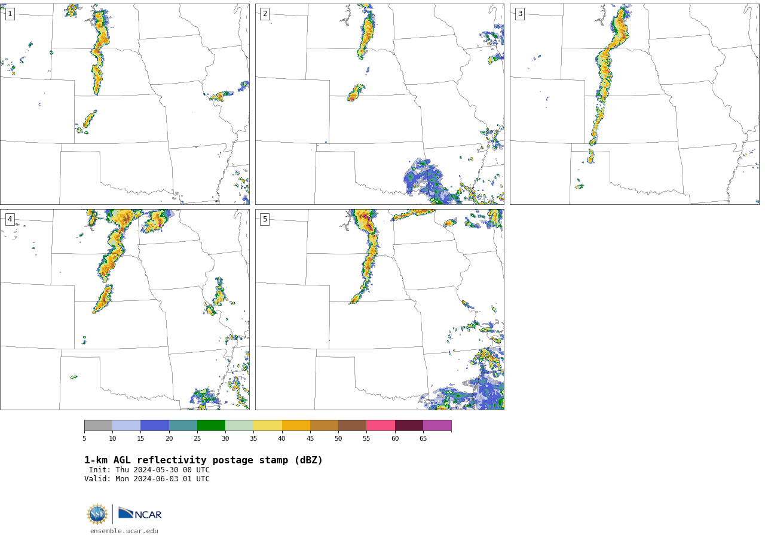Click the 5 tick label on colorbar
Viewport: 765px width, 538px height.
[84, 439]
